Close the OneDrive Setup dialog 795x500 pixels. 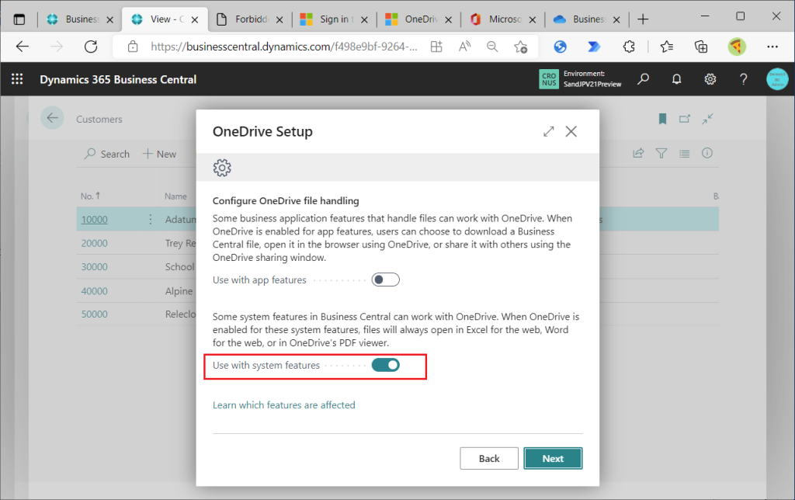(x=571, y=131)
